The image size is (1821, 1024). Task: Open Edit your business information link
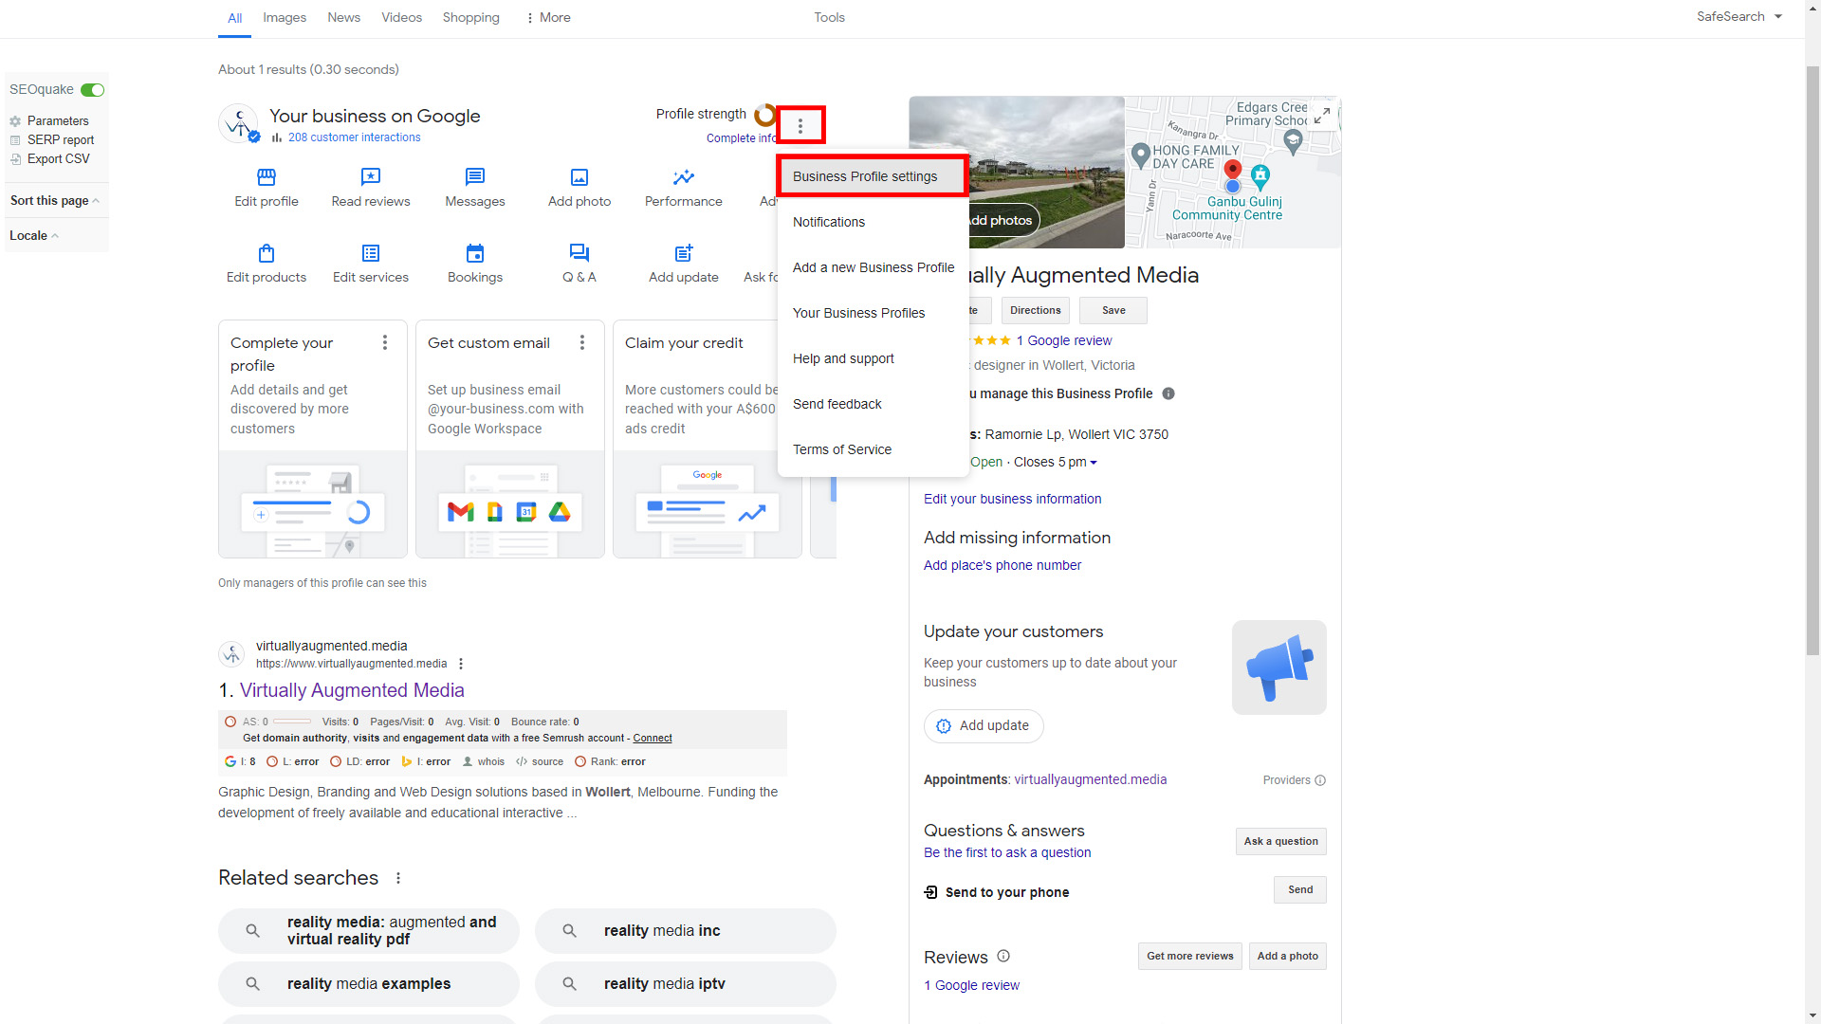pos(1012,500)
